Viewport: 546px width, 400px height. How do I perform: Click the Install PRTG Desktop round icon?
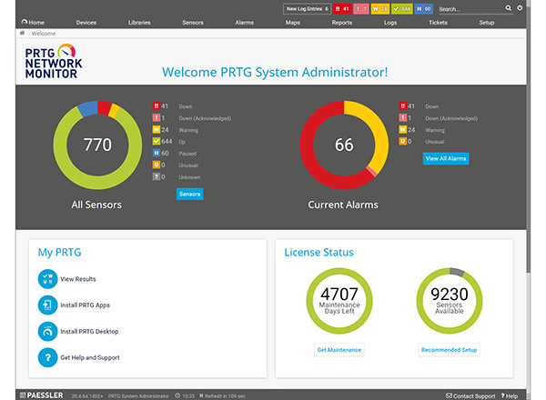click(x=47, y=332)
